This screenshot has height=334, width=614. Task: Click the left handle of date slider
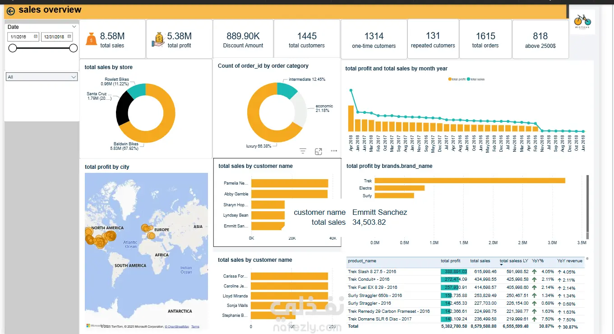[x=13, y=48]
